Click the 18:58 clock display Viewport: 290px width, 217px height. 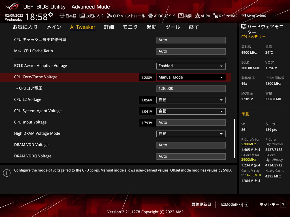37,17
